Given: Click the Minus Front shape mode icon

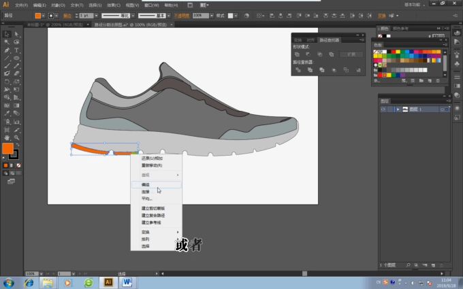Looking at the screenshot, I should 308,54.
